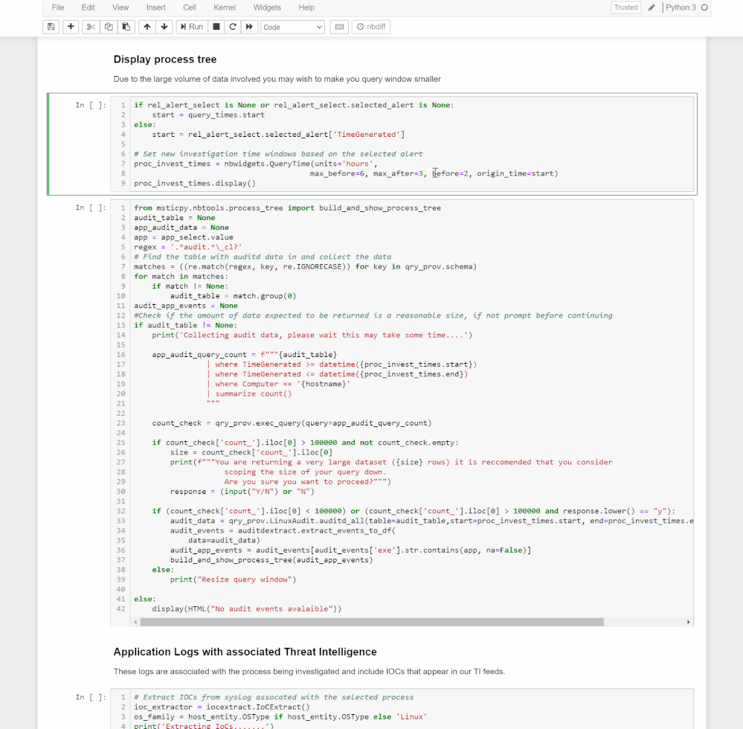This screenshot has width=743, height=729.
Task: Click the left arrow of horizontal scrollbar
Action: point(136,622)
